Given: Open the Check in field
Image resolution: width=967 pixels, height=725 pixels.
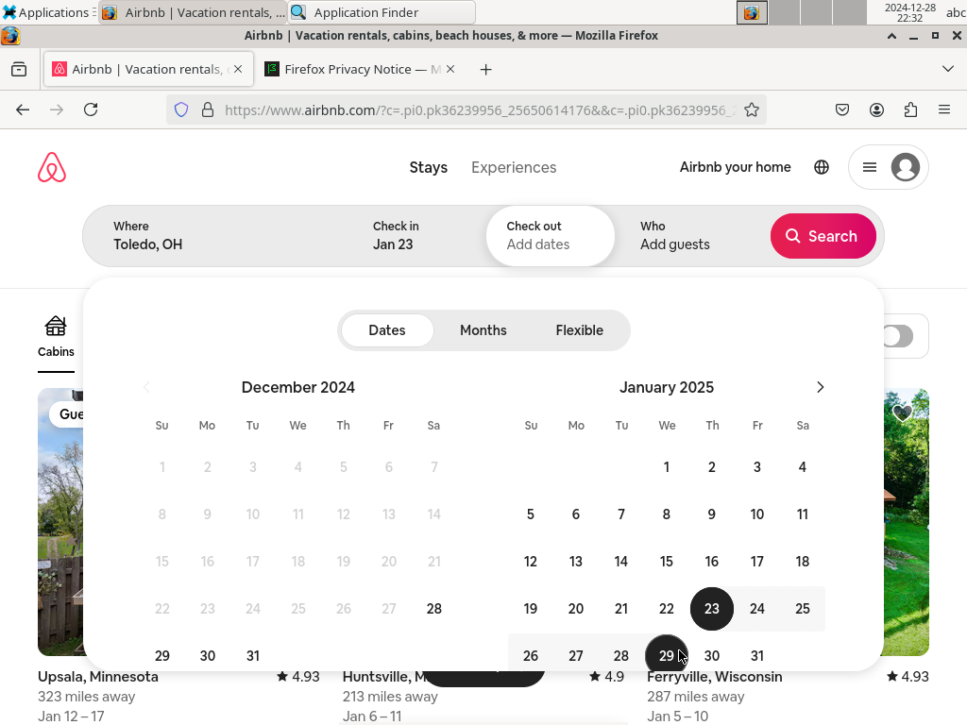Looking at the screenshot, I should click(x=419, y=236).
